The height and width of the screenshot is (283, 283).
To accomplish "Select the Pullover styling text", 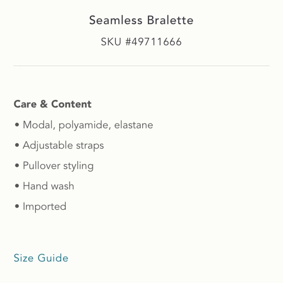I will [58, 166].
